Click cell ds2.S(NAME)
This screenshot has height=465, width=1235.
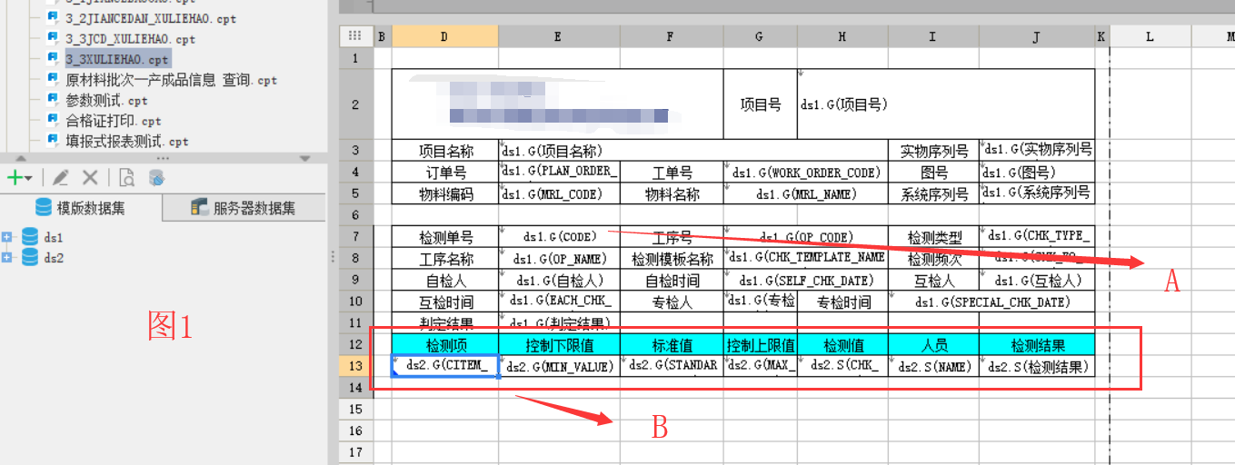pos(933,366)
